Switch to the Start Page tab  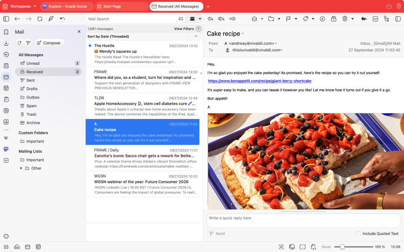click(122, 7)
